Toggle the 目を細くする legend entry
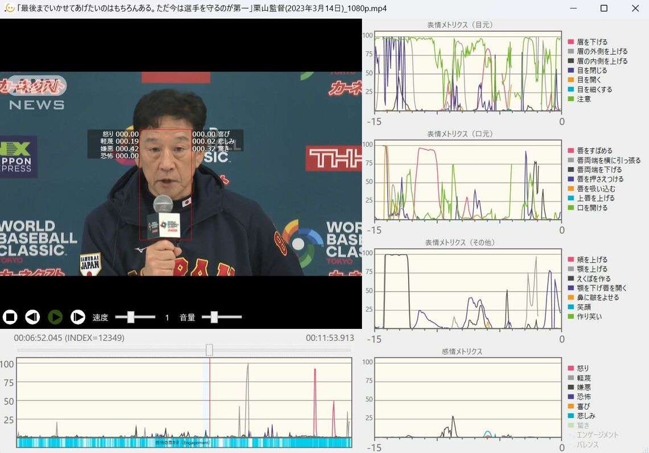 (589, 89)
